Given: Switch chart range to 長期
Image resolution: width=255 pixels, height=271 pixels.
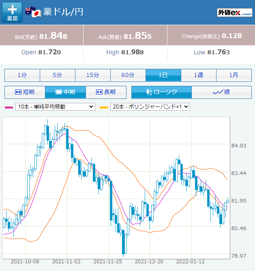Looking at the screenshot, I should tap(106, 92).
